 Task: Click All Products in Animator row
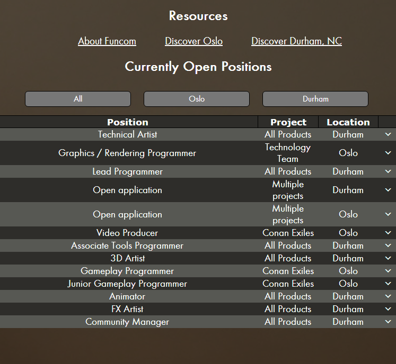point(288,296)
